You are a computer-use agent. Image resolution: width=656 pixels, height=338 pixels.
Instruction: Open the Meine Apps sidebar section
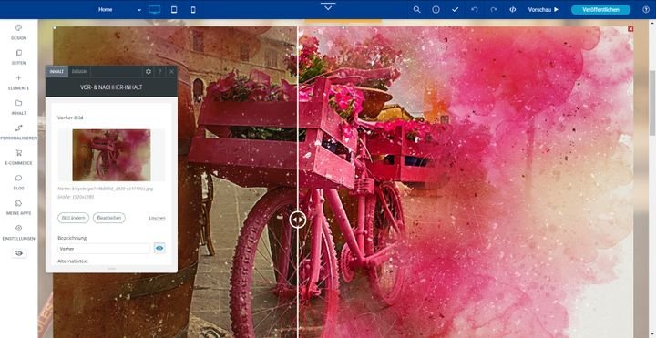[18, 208]
